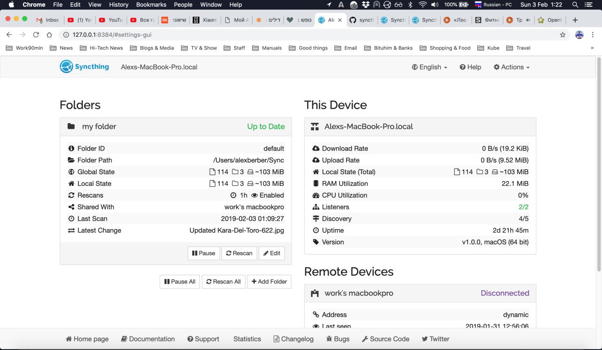Bookmark this page with star icon

[562, 35]
